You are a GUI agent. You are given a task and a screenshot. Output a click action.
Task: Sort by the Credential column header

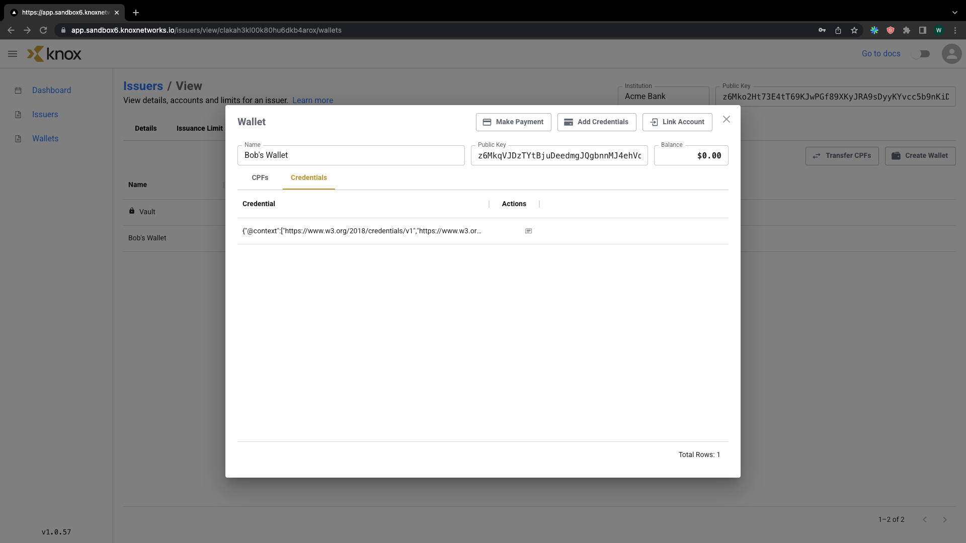pyautogui.click(x=259, y=204)
